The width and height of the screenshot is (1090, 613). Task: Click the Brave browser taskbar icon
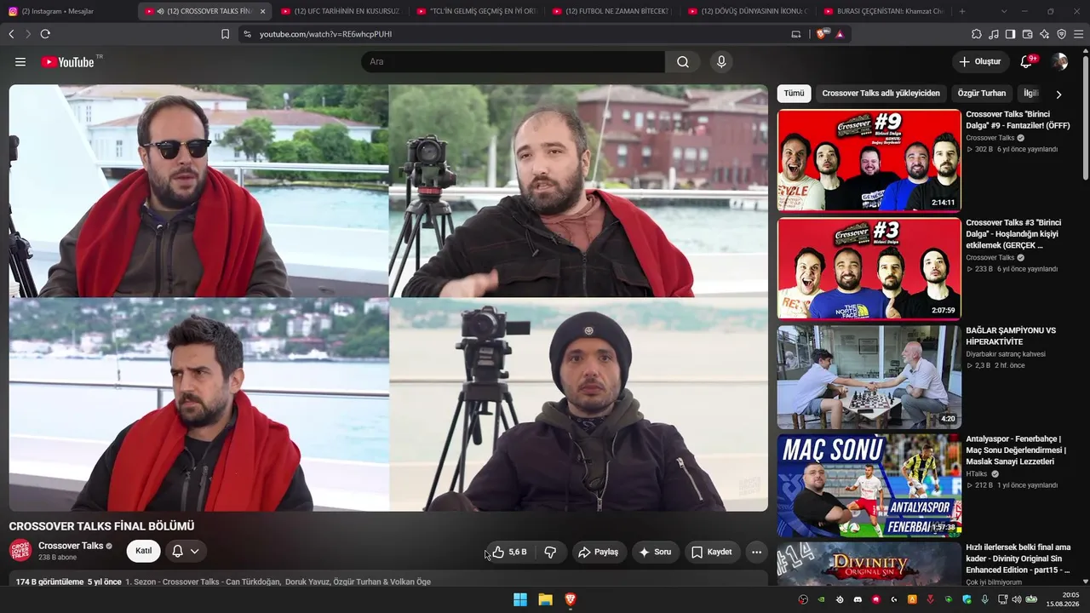[x=571, y=599]
